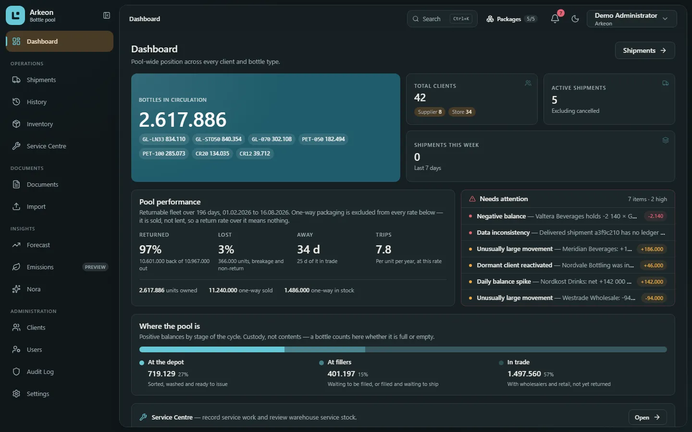
Task: Focus the Search field
Action: pyautogui.click(x=442, y=19)
